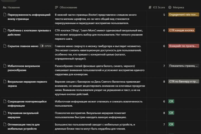Click page icon of "Сокращение повторяющейся информации"
This screenshot has height=134, width=201.
point(4,101)
